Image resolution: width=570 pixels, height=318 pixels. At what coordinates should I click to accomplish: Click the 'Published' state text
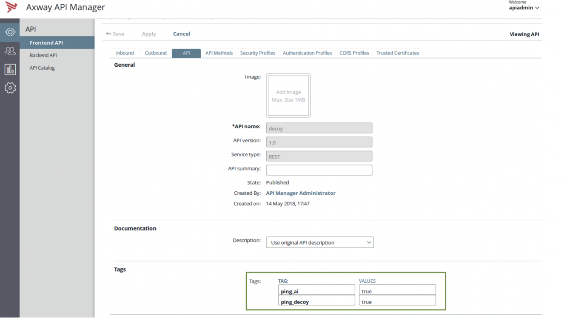pos(277,182)
